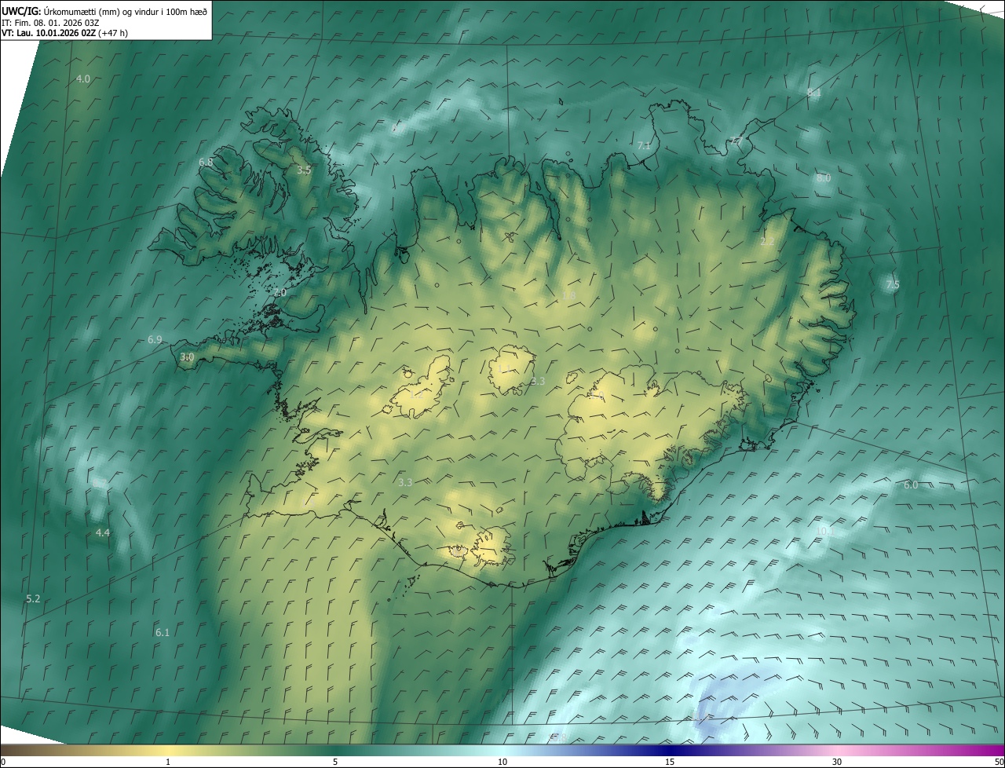Viewport: 1005px width, 768px height.
Task: Click the '7.7' value label on the map
Action: click(736, 141)
